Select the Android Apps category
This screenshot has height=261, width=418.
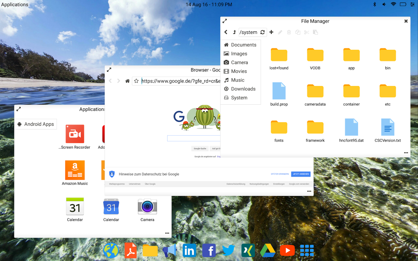[x=36, y=124]
